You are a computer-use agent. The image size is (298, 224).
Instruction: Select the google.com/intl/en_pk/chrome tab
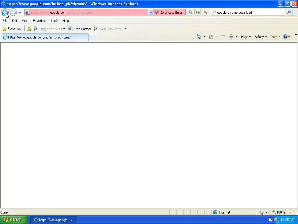click(x=45, y=37)
